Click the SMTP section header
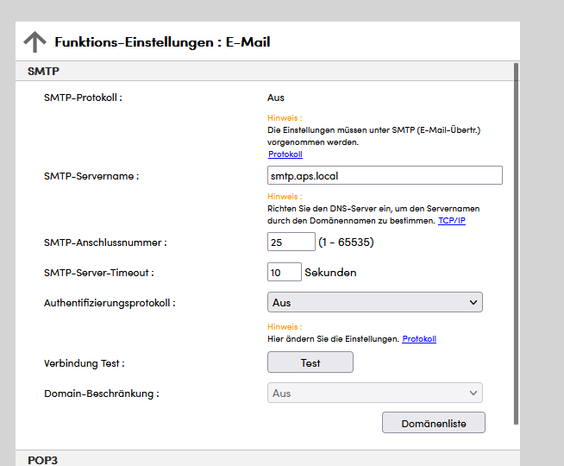This screenshot has height=466, width=564. 43,71
